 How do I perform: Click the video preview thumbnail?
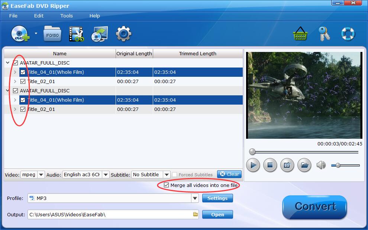pos(304,95)
